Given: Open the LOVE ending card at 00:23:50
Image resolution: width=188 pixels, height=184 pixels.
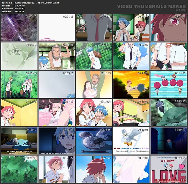Looking at the screenshot, I should (169, 169).
